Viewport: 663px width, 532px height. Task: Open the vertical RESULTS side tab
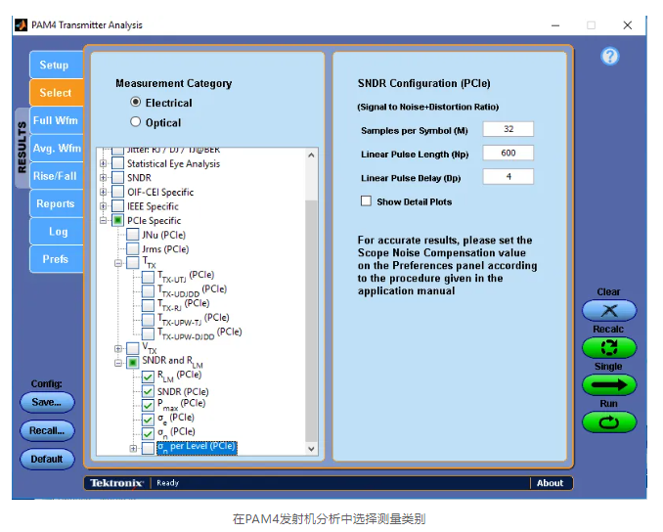pos(22,148)
